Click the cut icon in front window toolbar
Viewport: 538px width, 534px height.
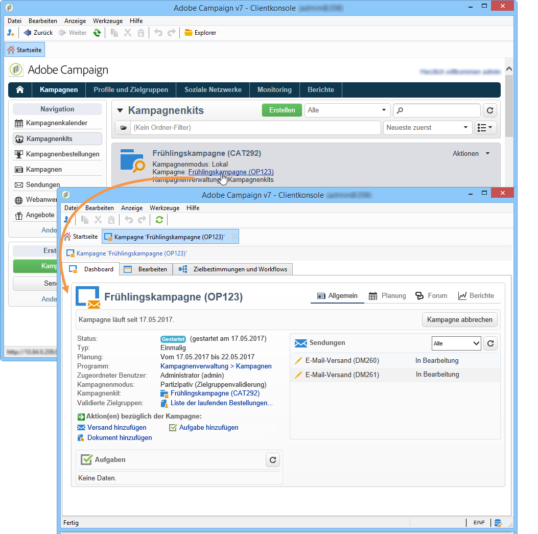[x=98, y=220]
